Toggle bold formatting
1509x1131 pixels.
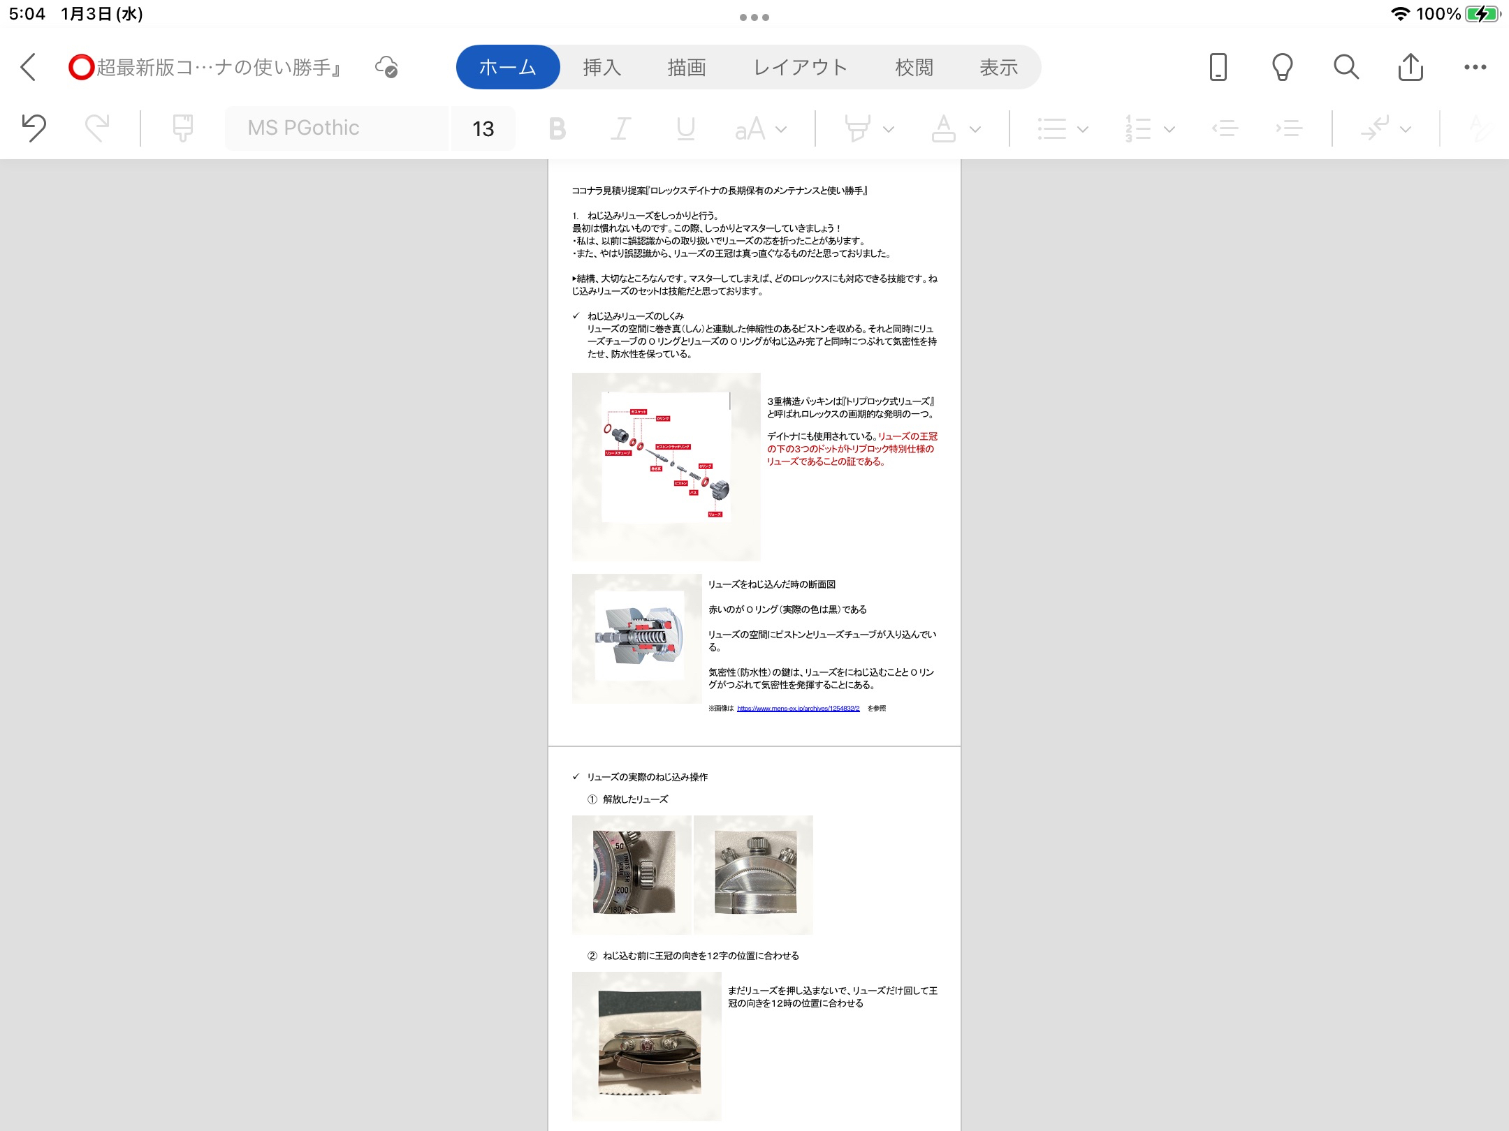[557, 128]
